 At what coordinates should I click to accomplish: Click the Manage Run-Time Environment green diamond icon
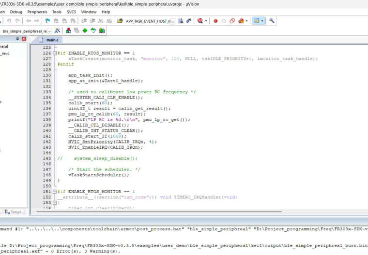(x=85, y=31)
